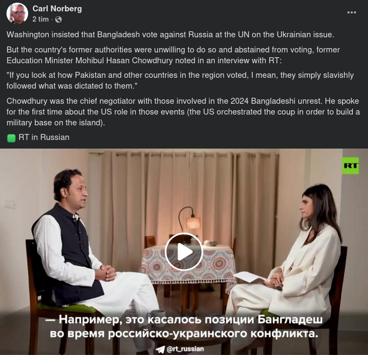Viewport: 368px width, 355px height.
Task: Click the Carl Norberg name link
Action: (x=57, y=9)
